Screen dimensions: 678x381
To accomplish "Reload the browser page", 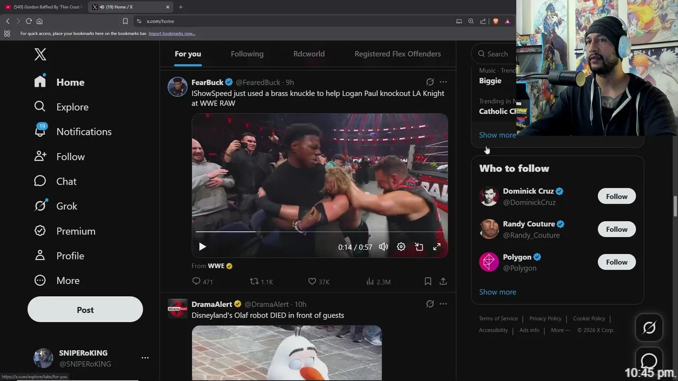I will pos(29,21).
